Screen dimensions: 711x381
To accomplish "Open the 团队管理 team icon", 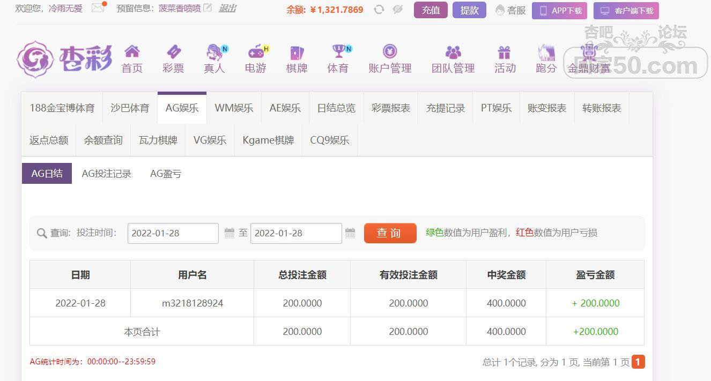I will (x=453, y=52).
